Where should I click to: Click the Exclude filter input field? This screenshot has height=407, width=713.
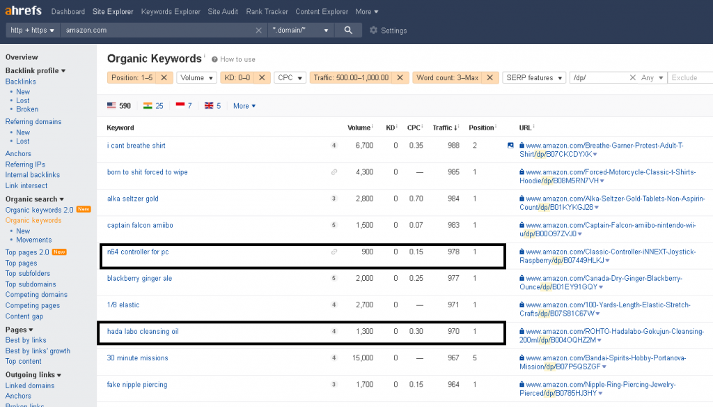(x=690, y=78)
